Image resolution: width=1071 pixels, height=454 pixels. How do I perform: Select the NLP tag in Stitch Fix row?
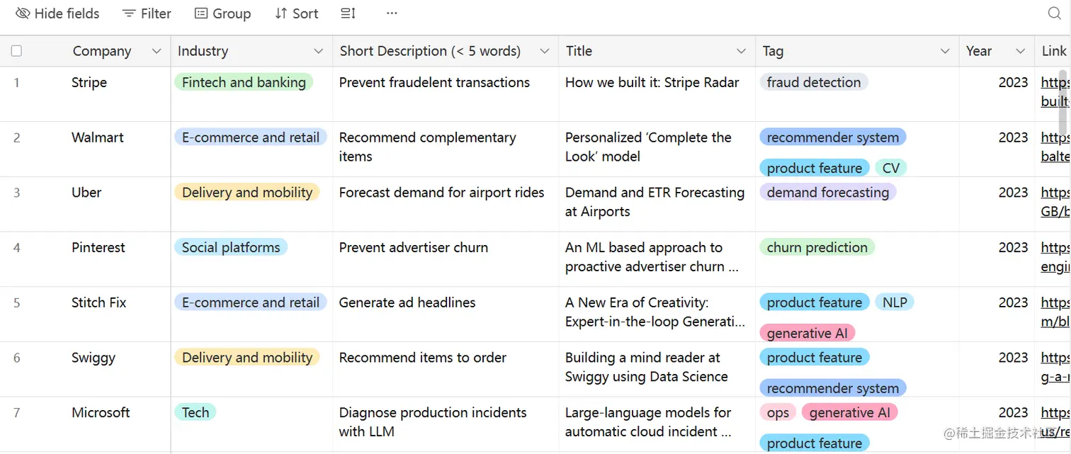[895, 302]
